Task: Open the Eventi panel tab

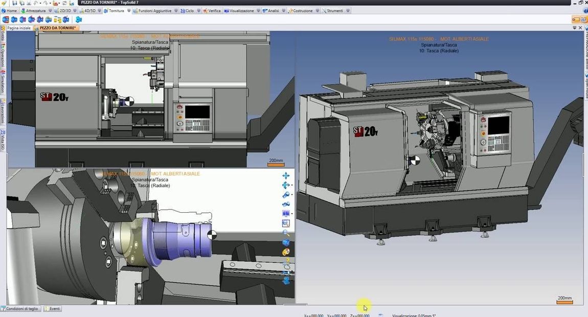Action: 53,309
